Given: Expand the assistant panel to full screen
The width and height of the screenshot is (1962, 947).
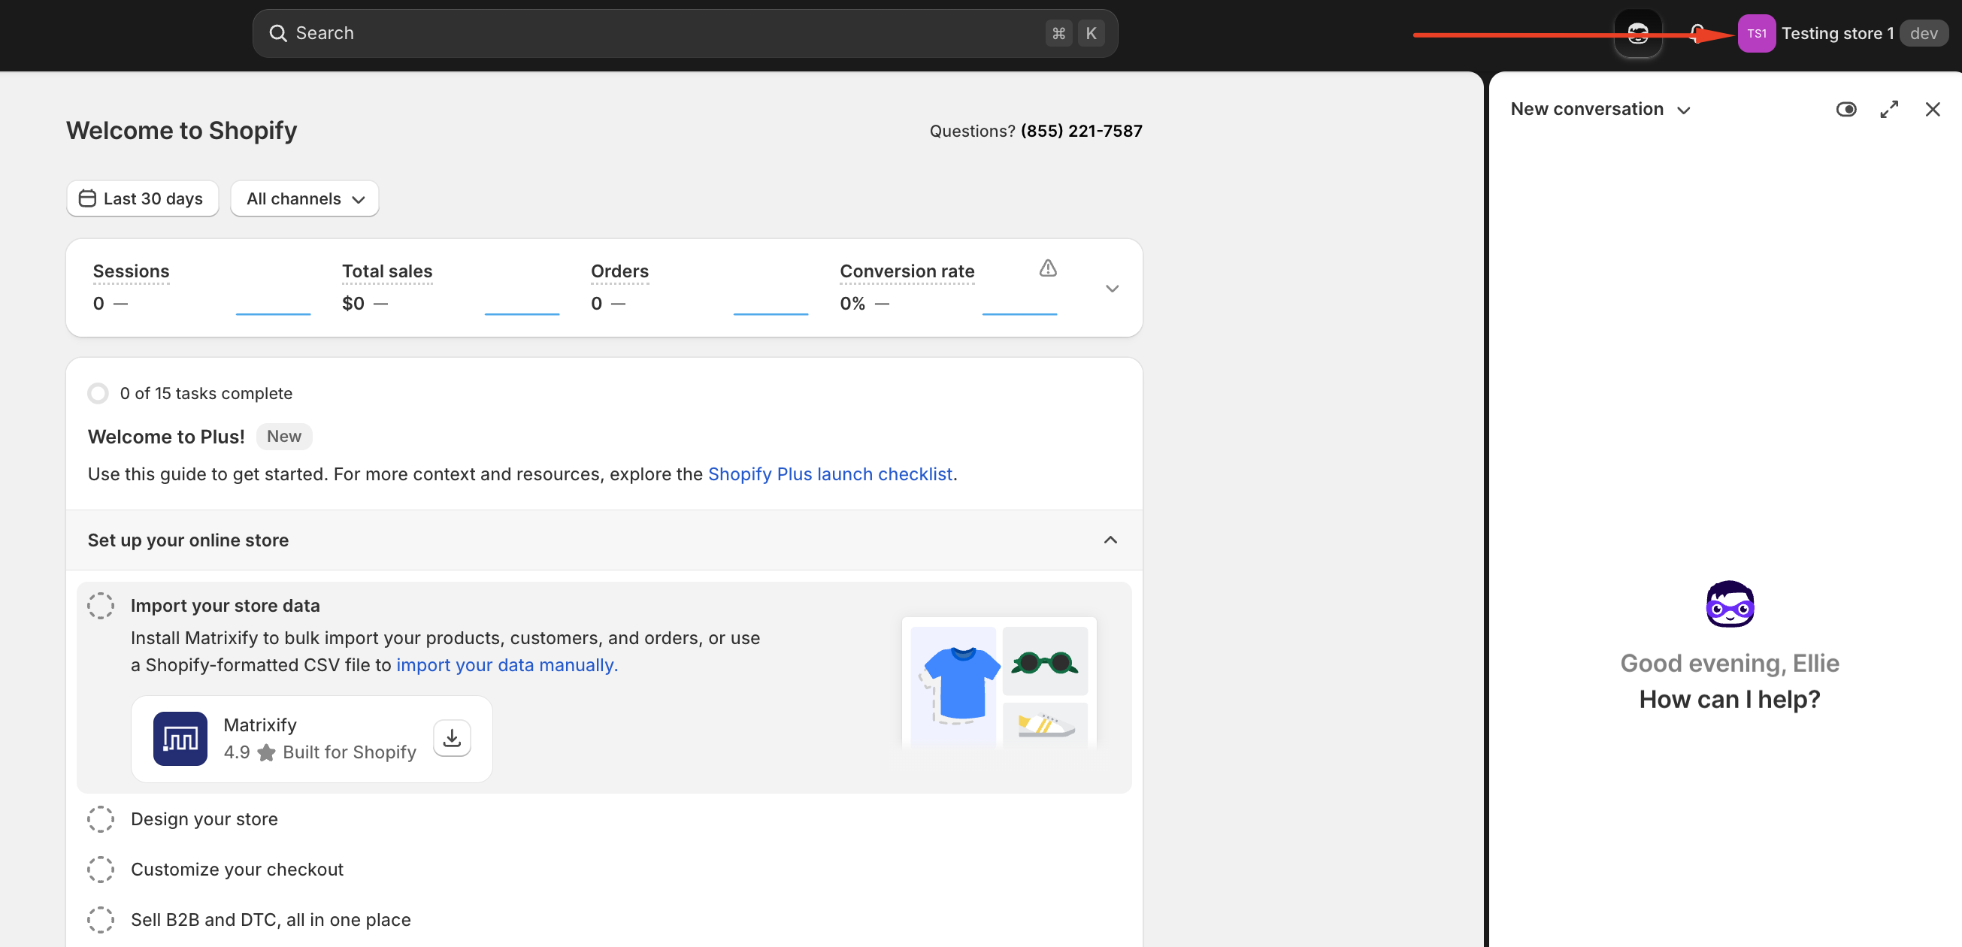Looking at the screenshot, I should coord(1888,110).
